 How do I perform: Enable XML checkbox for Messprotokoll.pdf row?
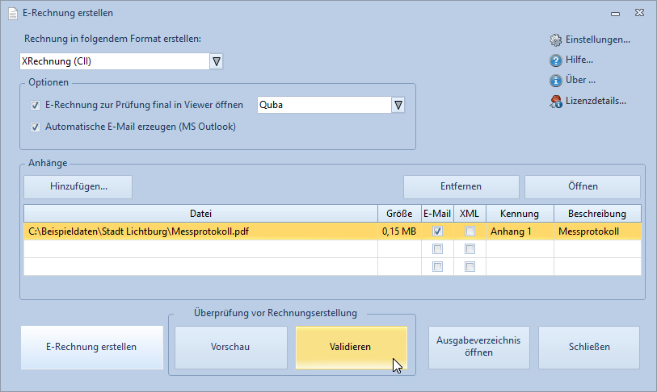(x=470, y=231)
